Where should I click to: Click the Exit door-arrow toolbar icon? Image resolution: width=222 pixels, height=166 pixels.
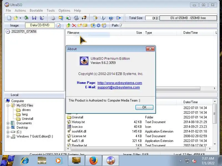tap(119, 18)
